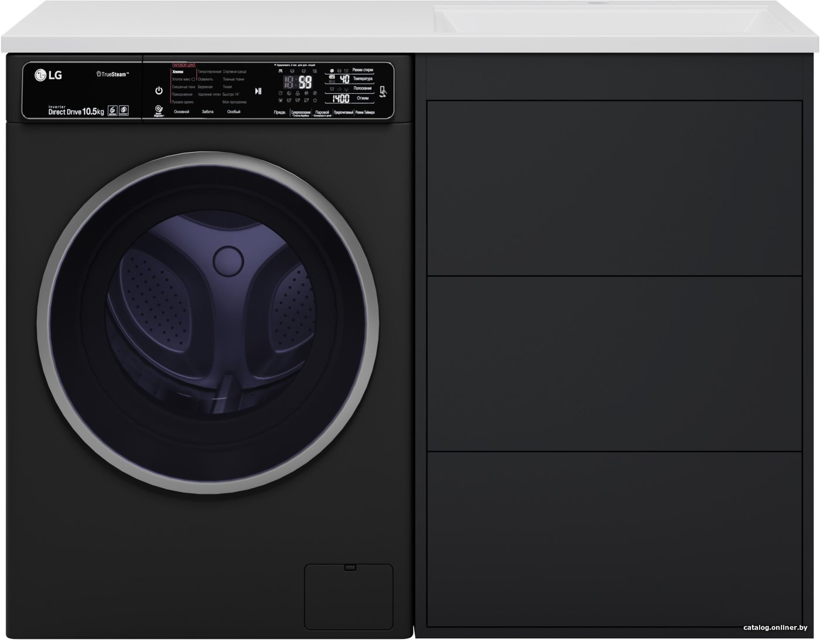Screen dimensions: 820x640
Task: Choose the Удаление пятен program
Action: coord(210,94)
